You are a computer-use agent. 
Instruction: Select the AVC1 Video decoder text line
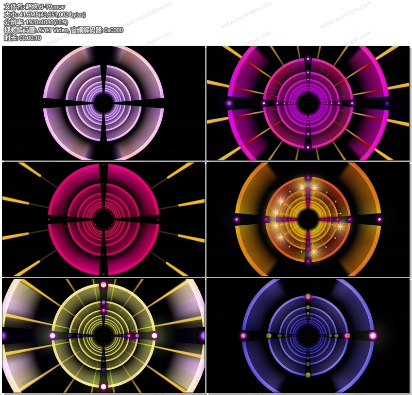63,30
